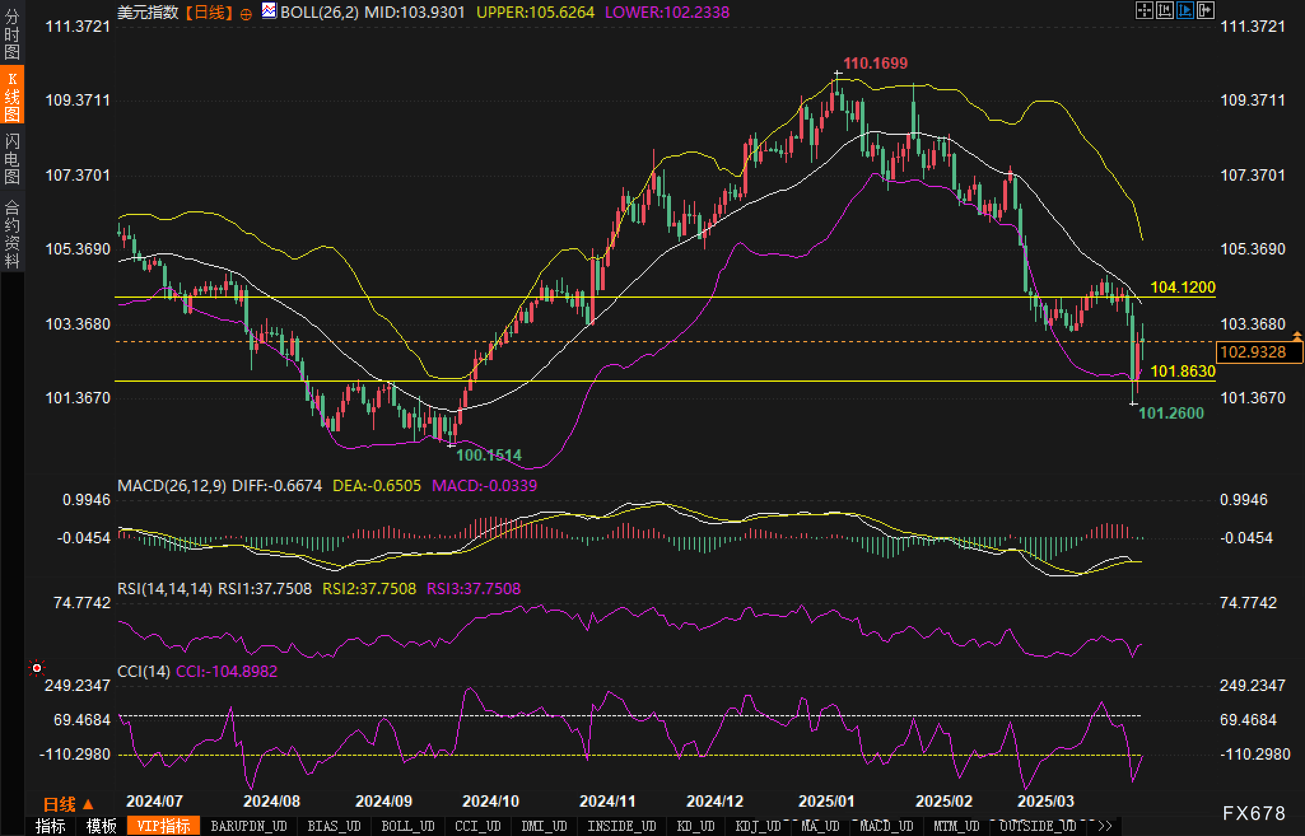Image resolution: width=1305 pixels, height=836 pixels.
Task: Open the 模板 template button
Action: pyautogui.click(x=101, y=826)
